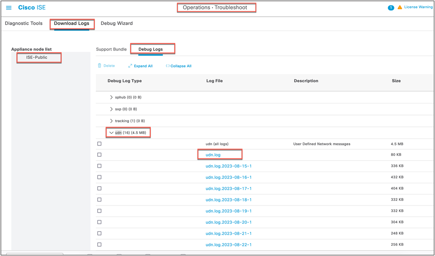Click the Debug Log Type column header
Viewport: 435px width, 256px height.
click(125, 81)
